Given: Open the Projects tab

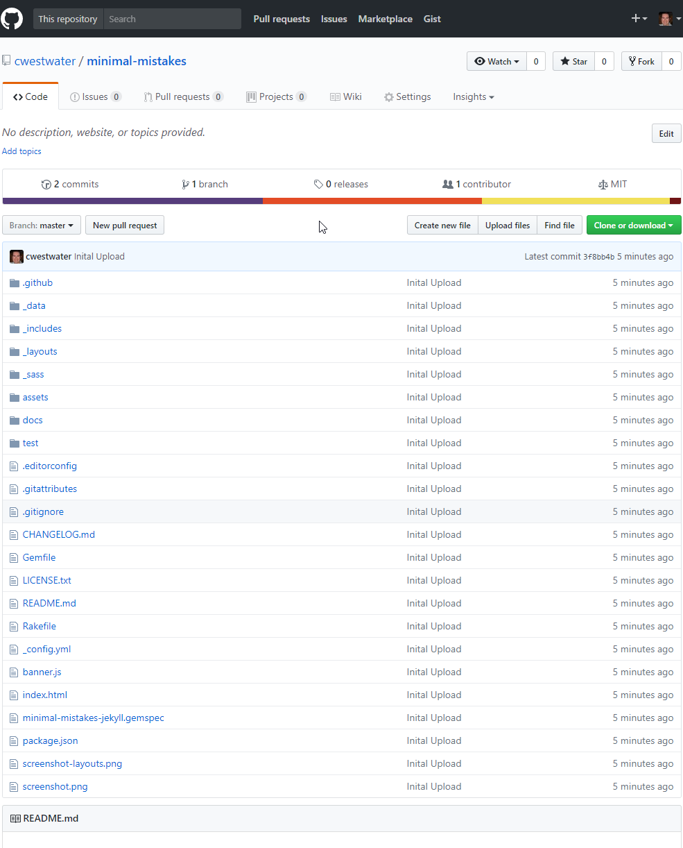Looking at the screenshot, I should (x=276, y=97).
